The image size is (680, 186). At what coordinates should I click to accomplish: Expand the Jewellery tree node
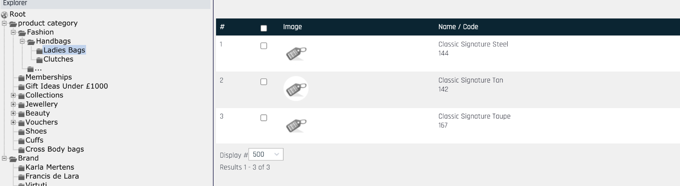[13, 104]
